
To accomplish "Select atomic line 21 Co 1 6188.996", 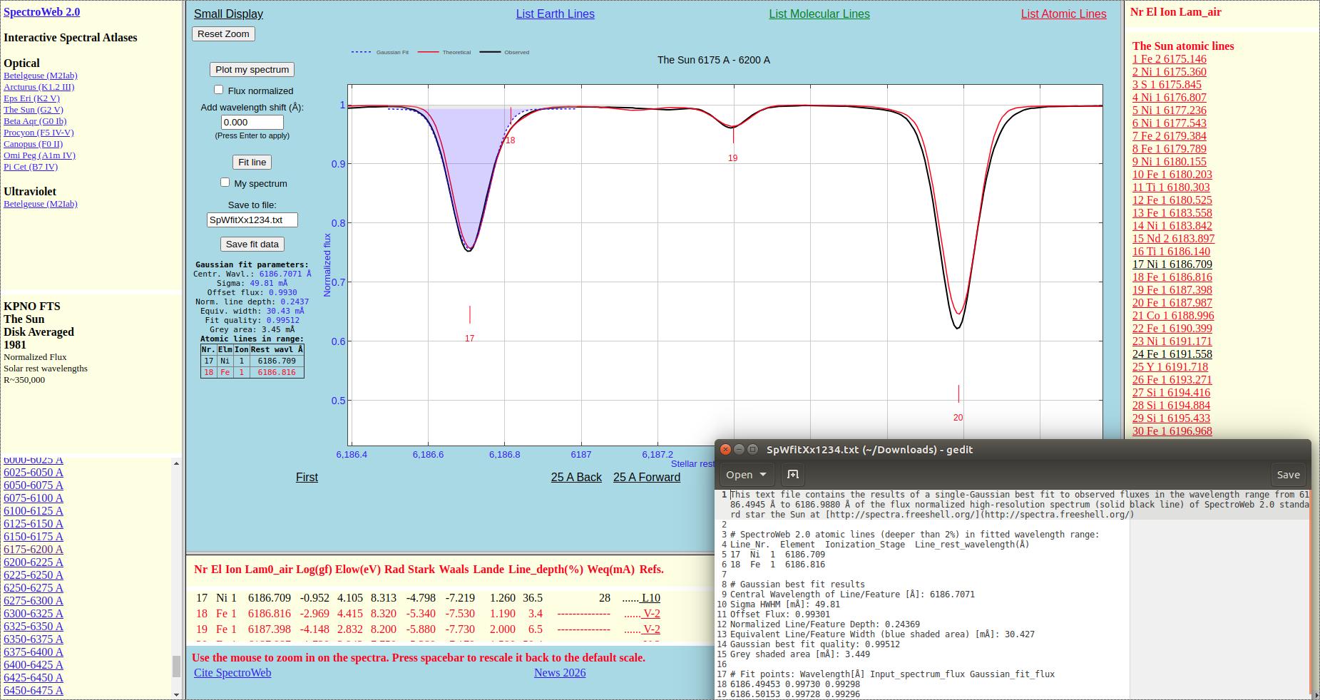I will click(x=1172, y=316).
